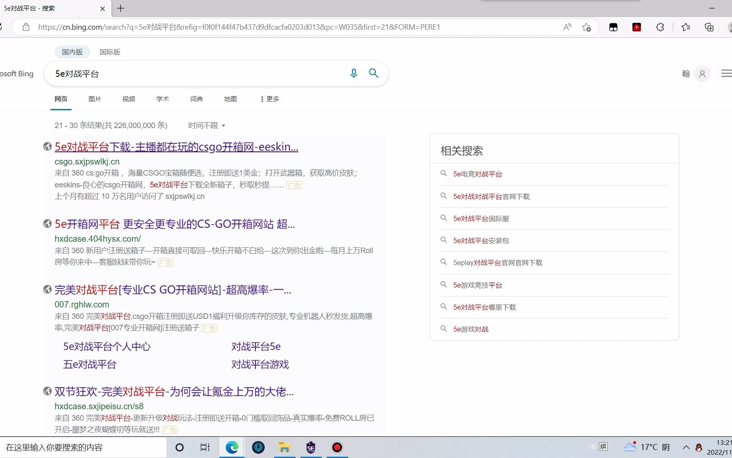Open related search 5e游戏对战

click(x=471, y=329)
